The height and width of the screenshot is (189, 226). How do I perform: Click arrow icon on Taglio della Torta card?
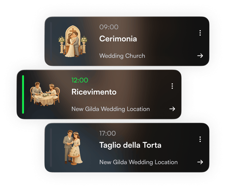200,162
